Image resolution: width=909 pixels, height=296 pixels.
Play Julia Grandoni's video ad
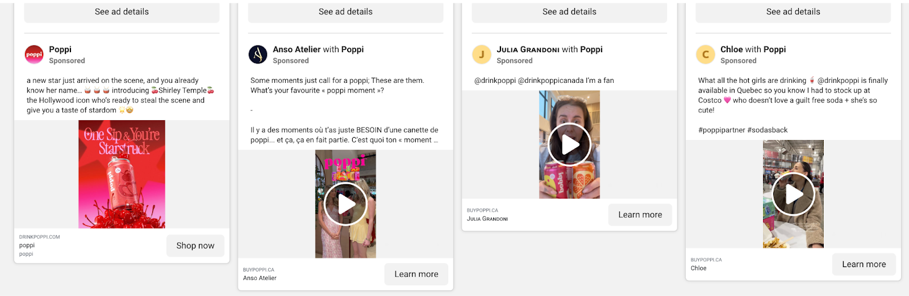[x=569, y=145]
